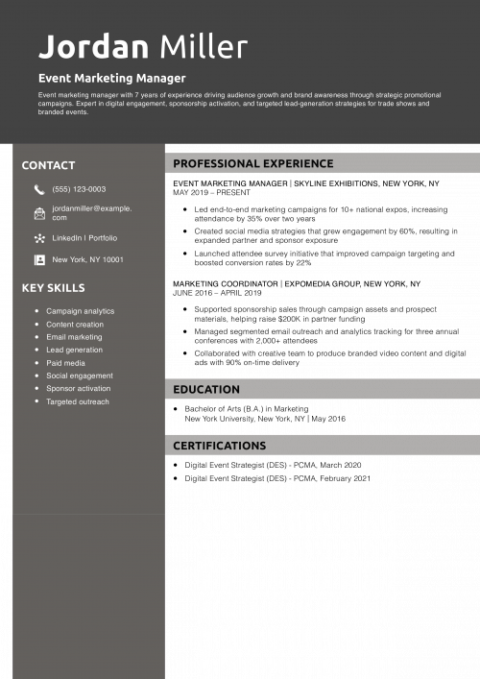Click the address location icon

click(x=39, y=260)
